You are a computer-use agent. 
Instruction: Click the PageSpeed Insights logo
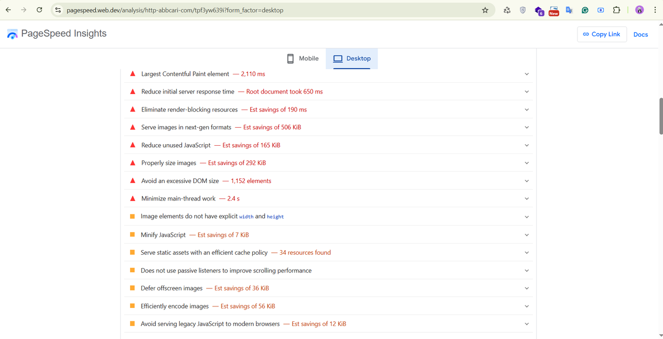click(12, 35)
